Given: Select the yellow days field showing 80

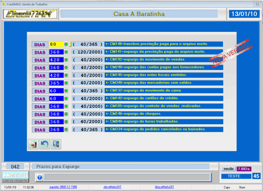Looking at the screenshot, I should pyautogui.click(x=55, y=44).
